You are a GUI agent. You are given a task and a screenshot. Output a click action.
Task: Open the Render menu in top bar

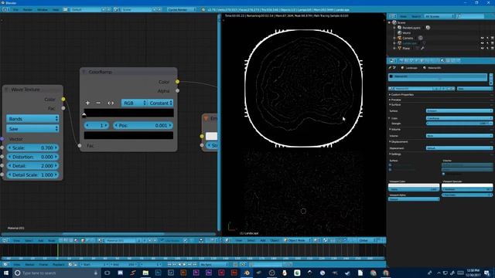28,10
